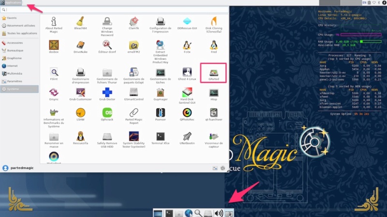The image size is (387, 217).
Task: Open dosbox emulator
Action: click(x=54, y=46)
